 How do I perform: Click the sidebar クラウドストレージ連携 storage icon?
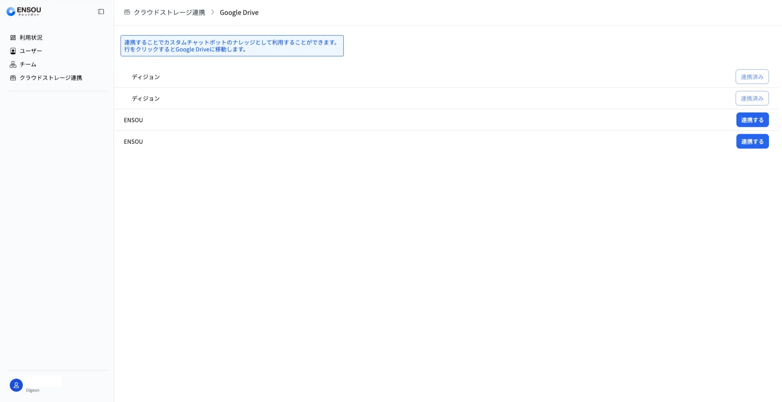point(13,78)
